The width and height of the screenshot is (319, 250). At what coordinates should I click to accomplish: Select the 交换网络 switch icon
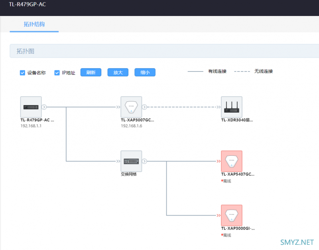click(x=131, y=161)
